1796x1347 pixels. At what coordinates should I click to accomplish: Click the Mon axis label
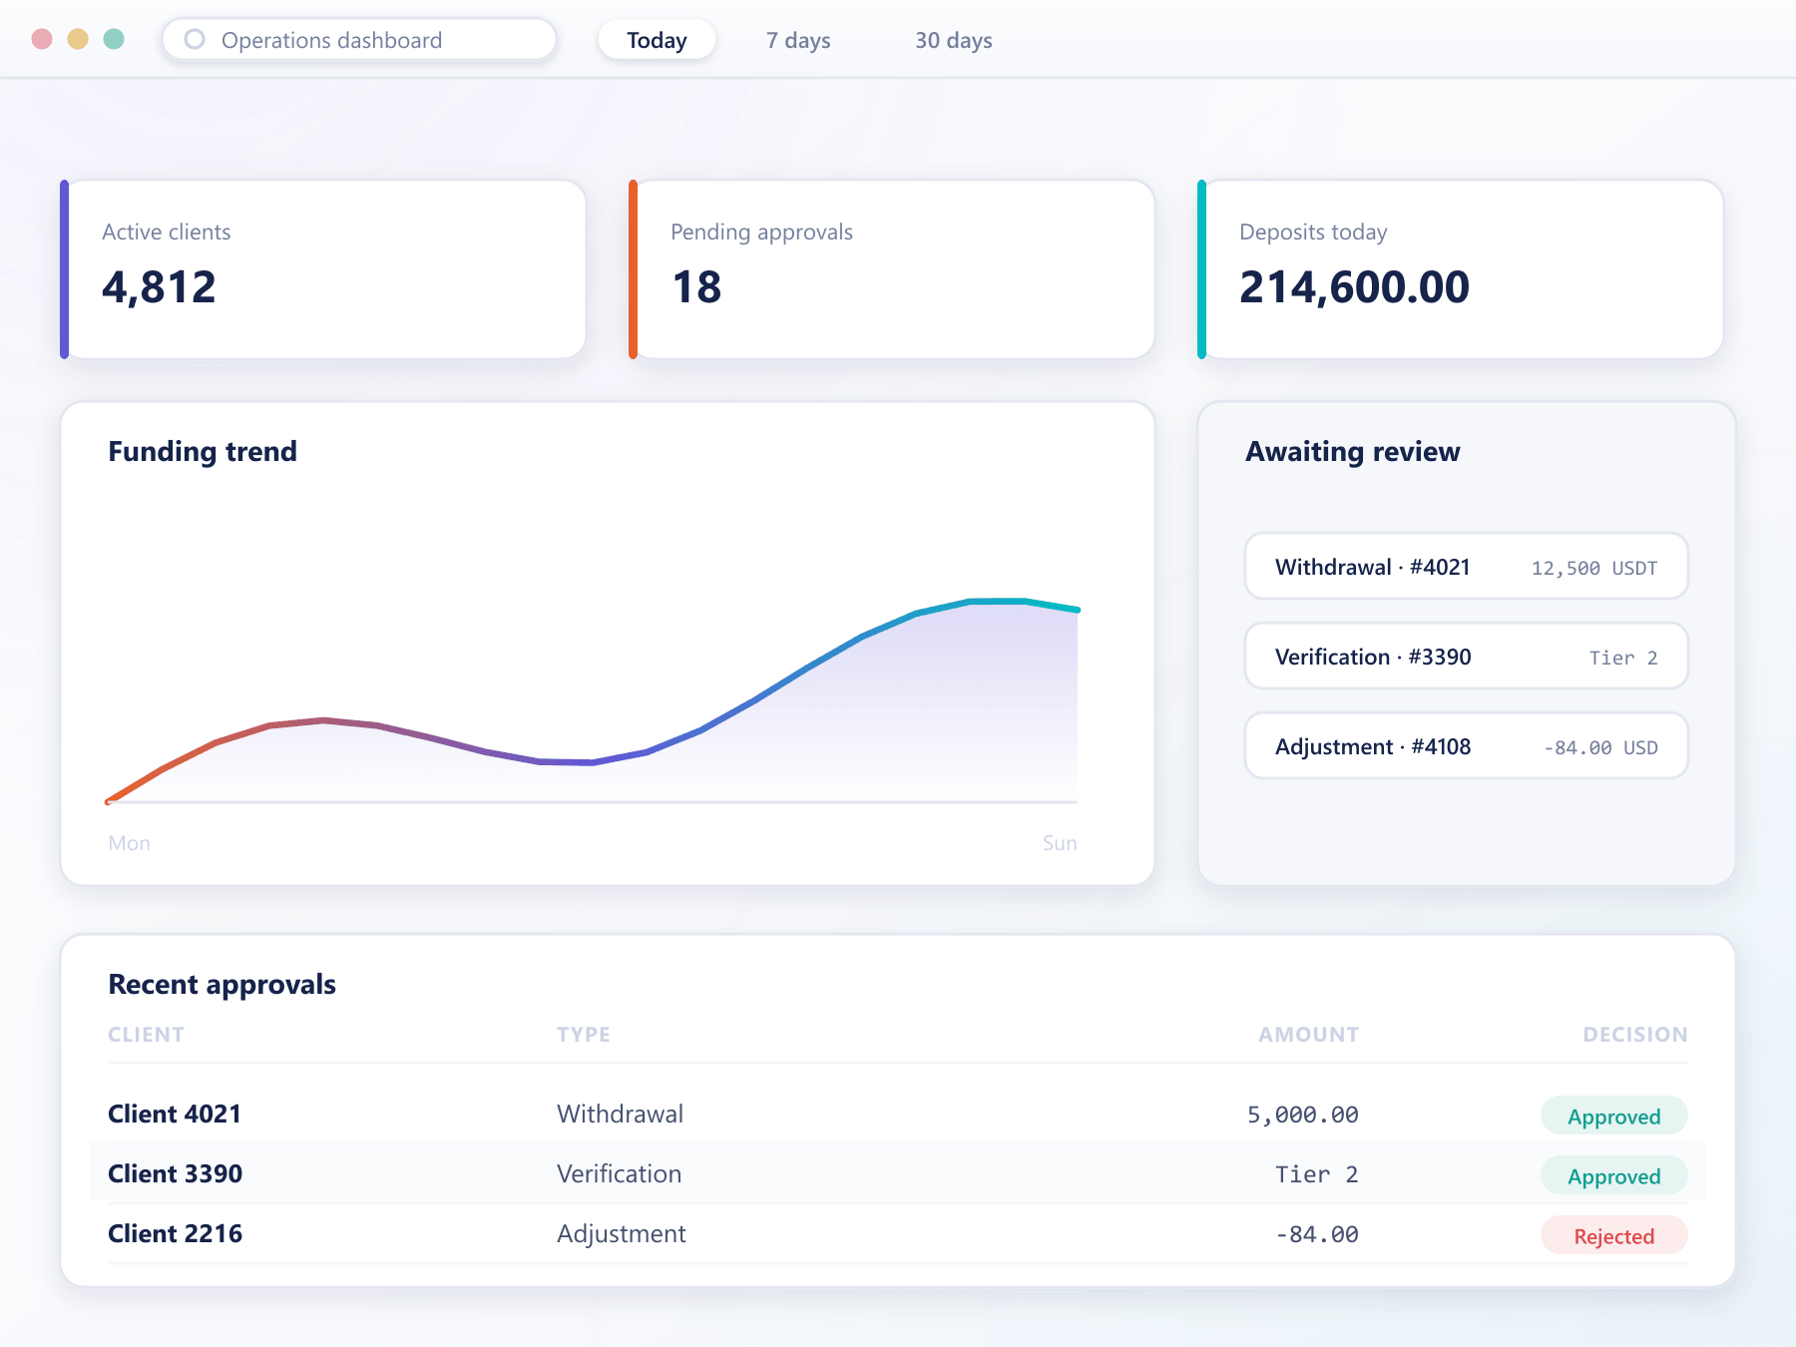[x=129, y=843]
